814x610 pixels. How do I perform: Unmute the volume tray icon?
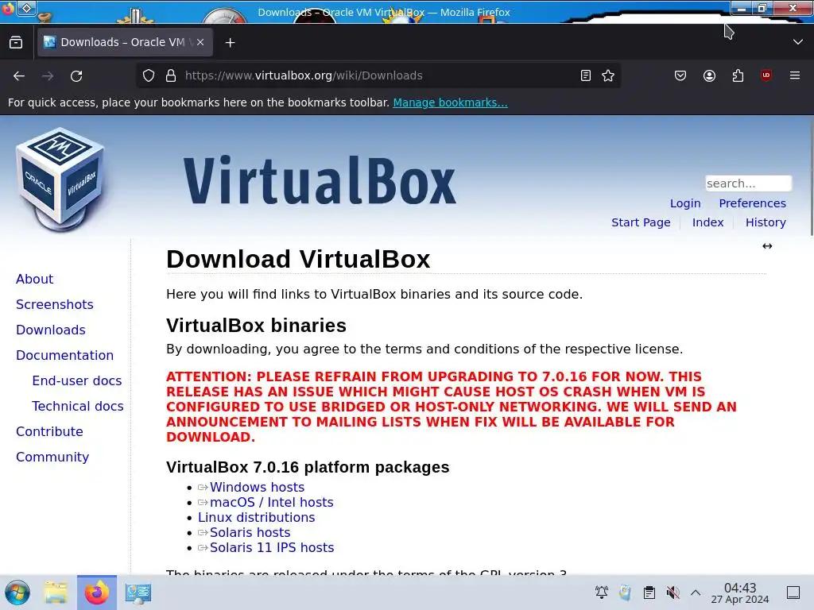(673, 593)
